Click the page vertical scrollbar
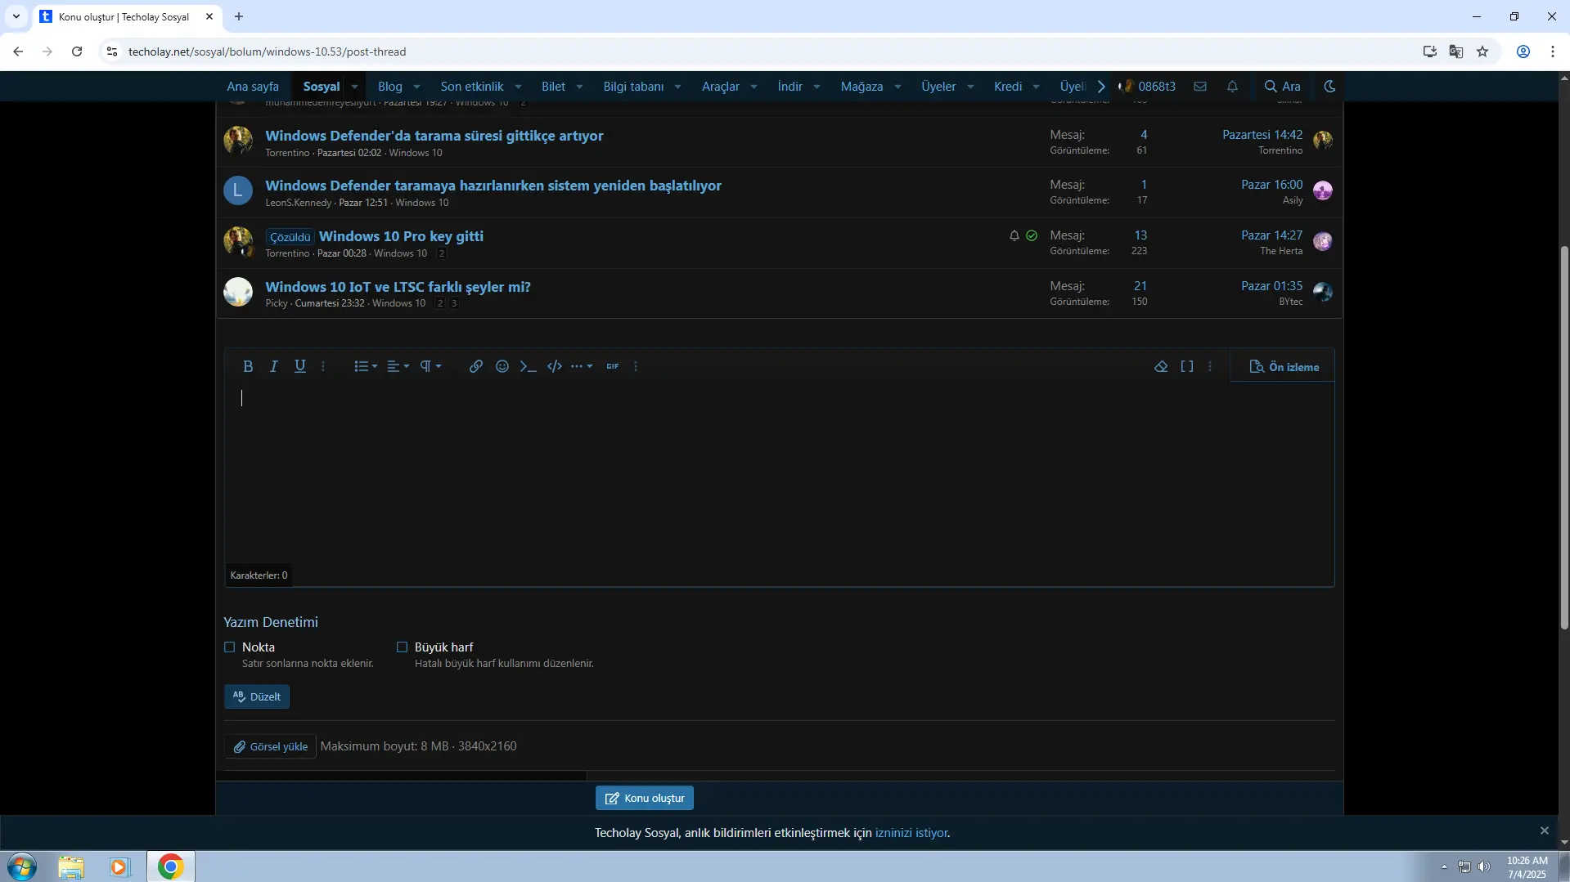 point(1563,437)
